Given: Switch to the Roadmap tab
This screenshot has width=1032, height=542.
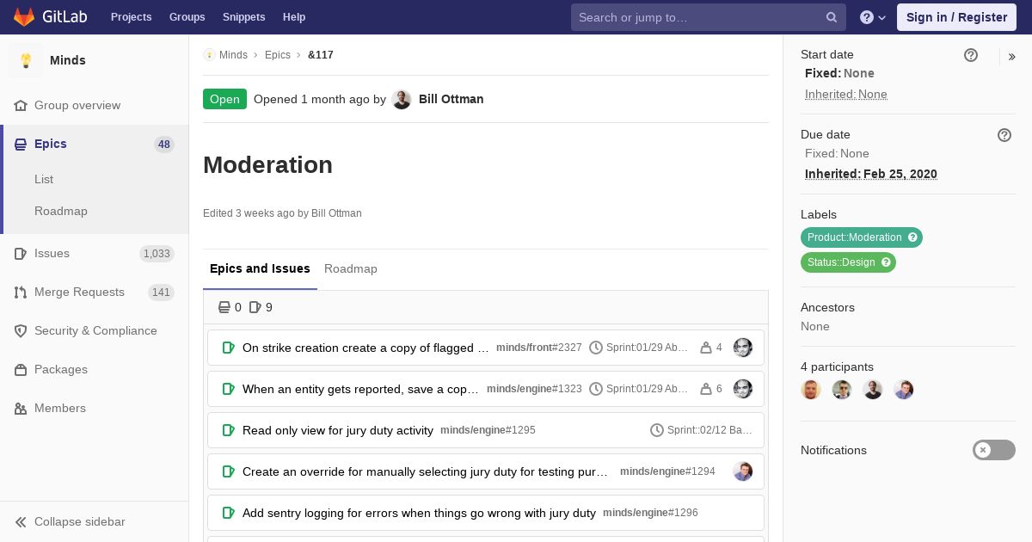Looking at the screenshot, I should [351, 268].
